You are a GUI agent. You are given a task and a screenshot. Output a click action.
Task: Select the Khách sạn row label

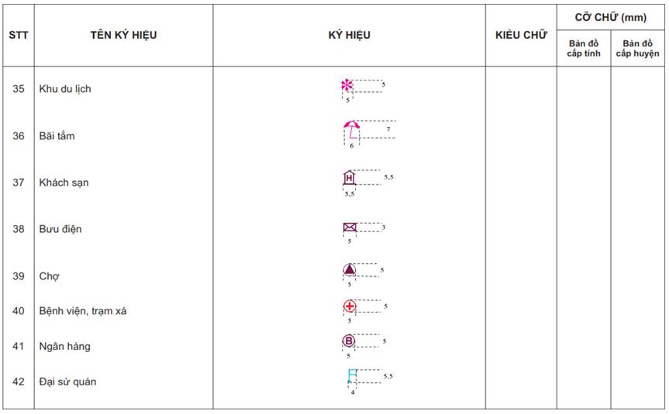click(x=64, y=183)
